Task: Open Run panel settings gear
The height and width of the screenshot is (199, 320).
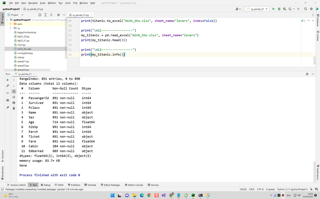Action: tap(307, 74)
